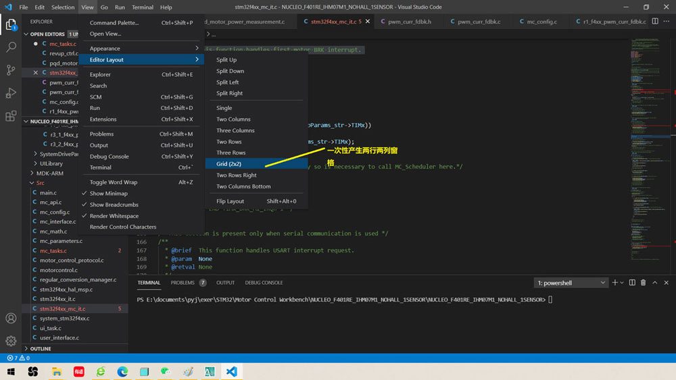Viewport: 676px width, 380px height.
Task: Open Run and Debug activity icon
Action: point(11,93)
